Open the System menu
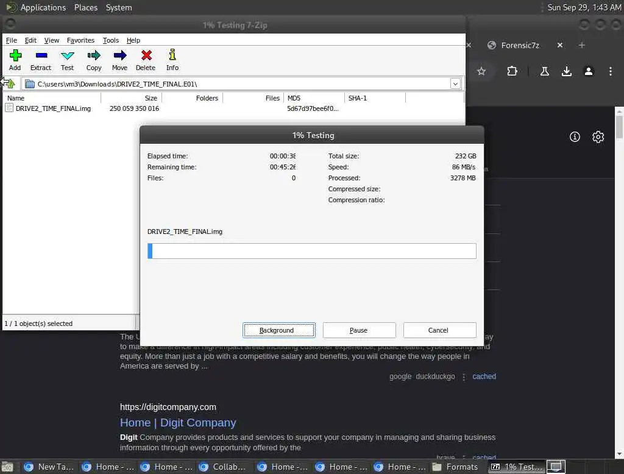 tap(119, 7)
